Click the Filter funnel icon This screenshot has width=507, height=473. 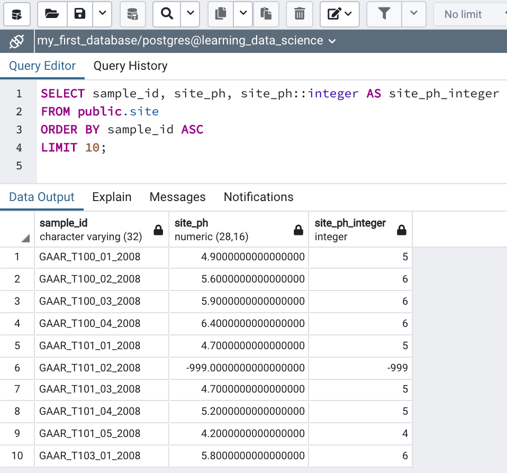point(384,14)
